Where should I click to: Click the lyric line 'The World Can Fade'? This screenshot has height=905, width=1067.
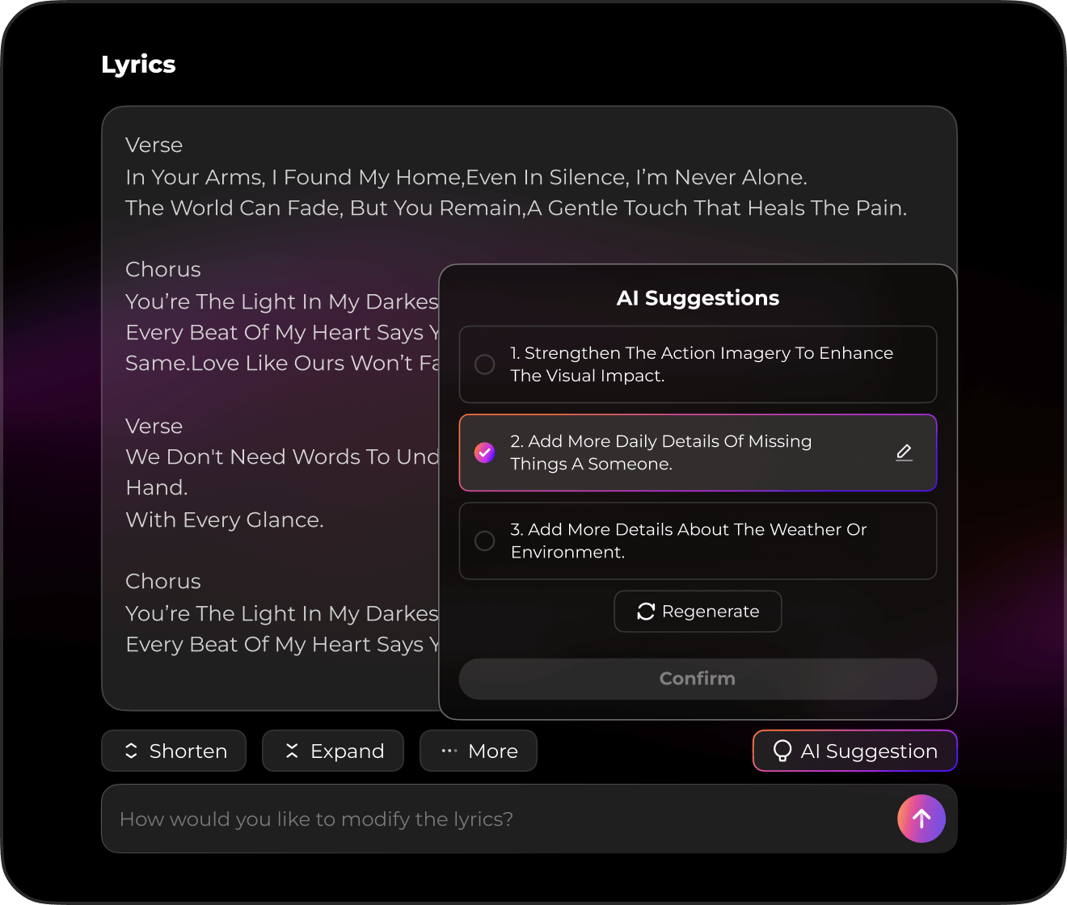click(x=516, y=208)
